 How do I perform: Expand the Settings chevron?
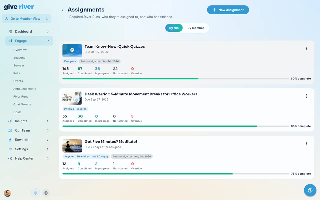(x=48, y=149)
